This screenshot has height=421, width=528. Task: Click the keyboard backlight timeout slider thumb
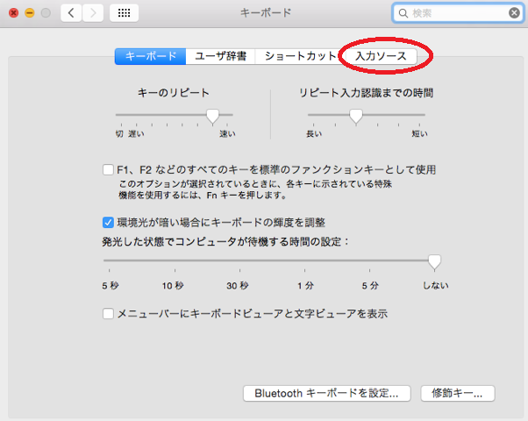(x=434, y=262)
